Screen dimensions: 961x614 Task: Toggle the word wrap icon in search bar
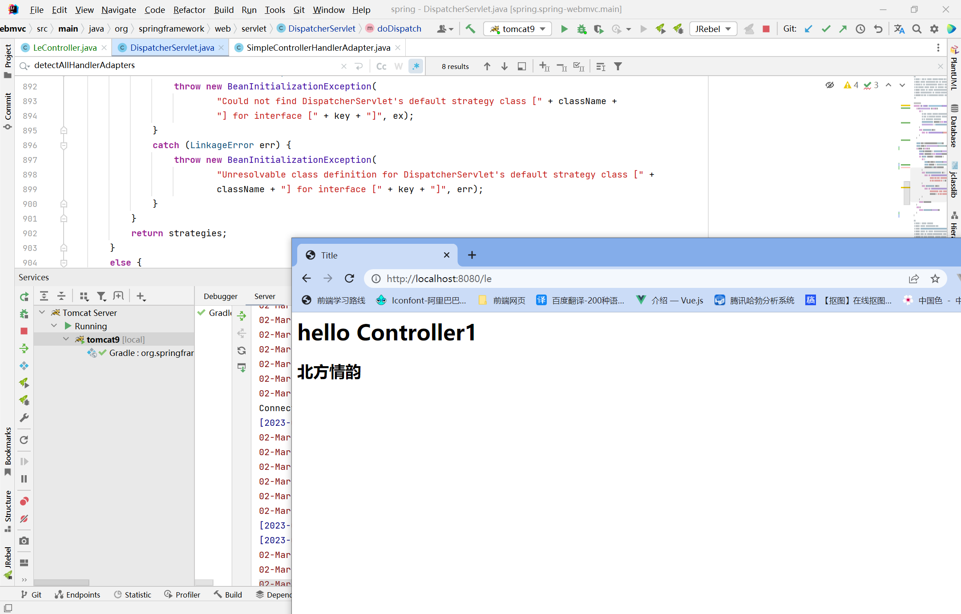click(397, 66)
